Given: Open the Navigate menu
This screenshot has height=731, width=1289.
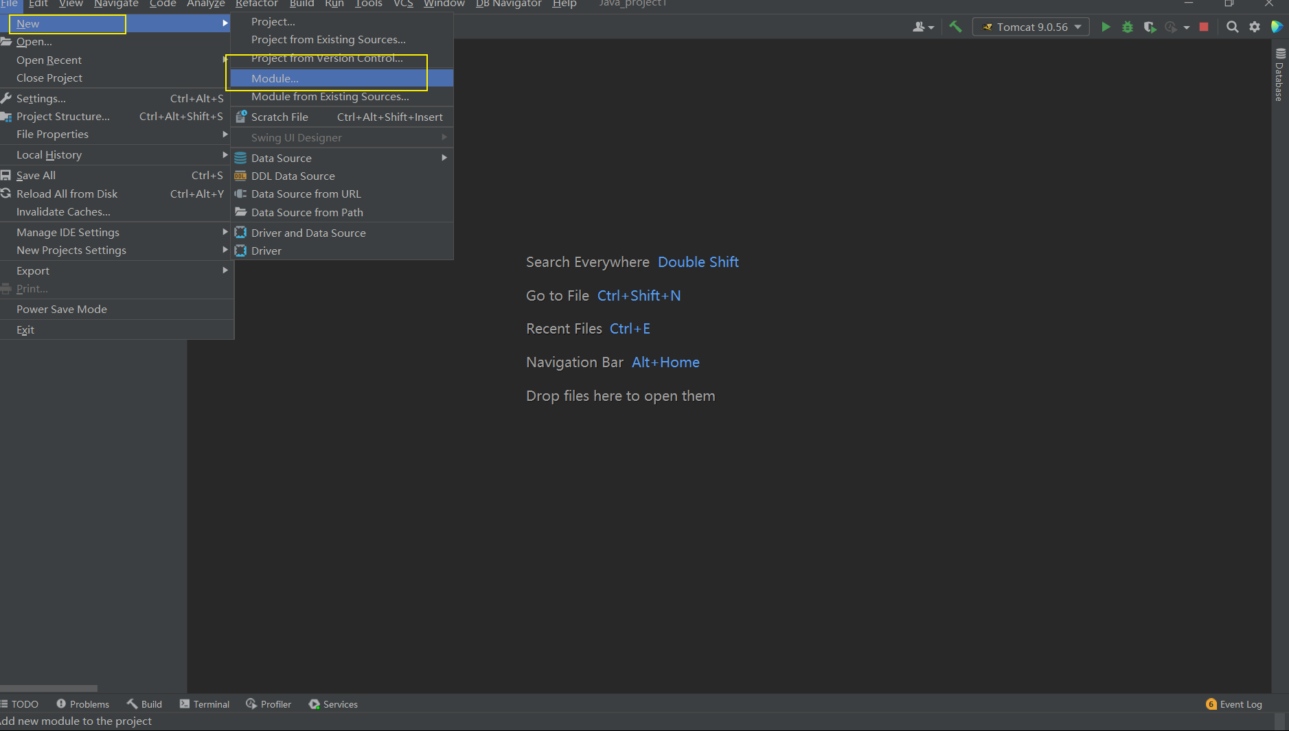Looking at the screenshot, I should 116,4.
